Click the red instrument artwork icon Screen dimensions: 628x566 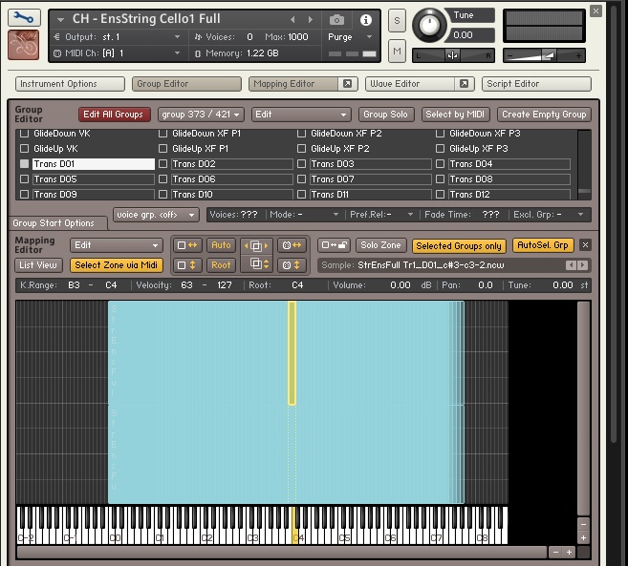click(x=24, y=45)
